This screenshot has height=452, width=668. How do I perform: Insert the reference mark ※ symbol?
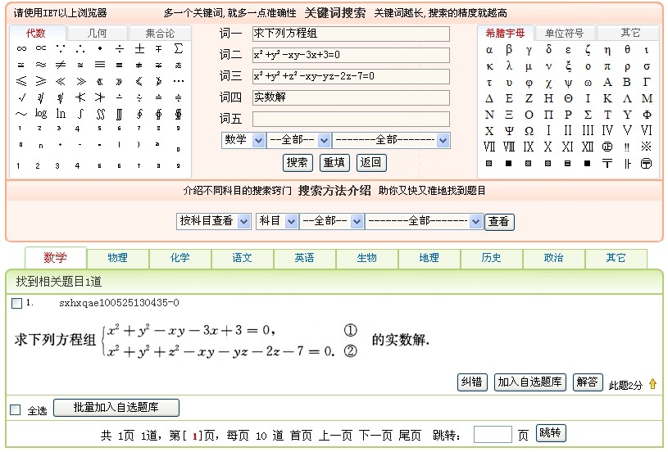pos(646,147)
